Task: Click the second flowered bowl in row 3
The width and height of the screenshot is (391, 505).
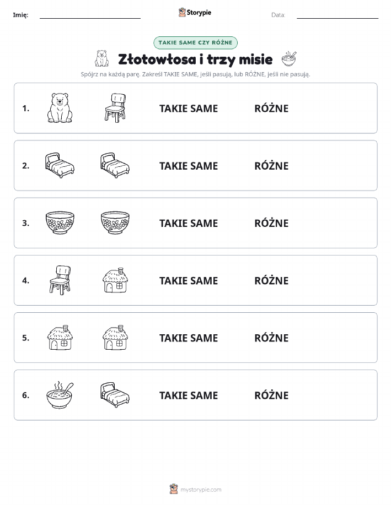Action: click(x=115, y=222)
